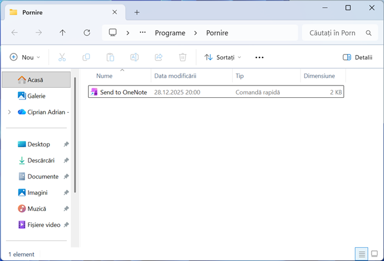
Task: Sort by the Data modificării column header
Action: pyautogui.click(x=175, y=76)
